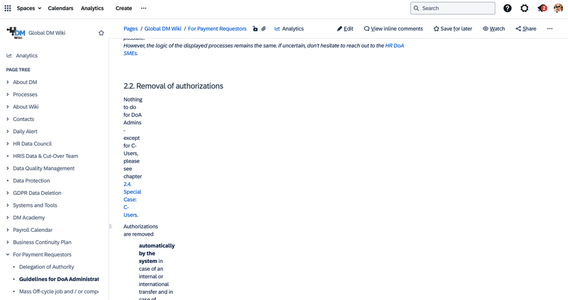This screenshot has height=300, width=568.
Task: View notifications megaphone icon
Action: [542, 9]
